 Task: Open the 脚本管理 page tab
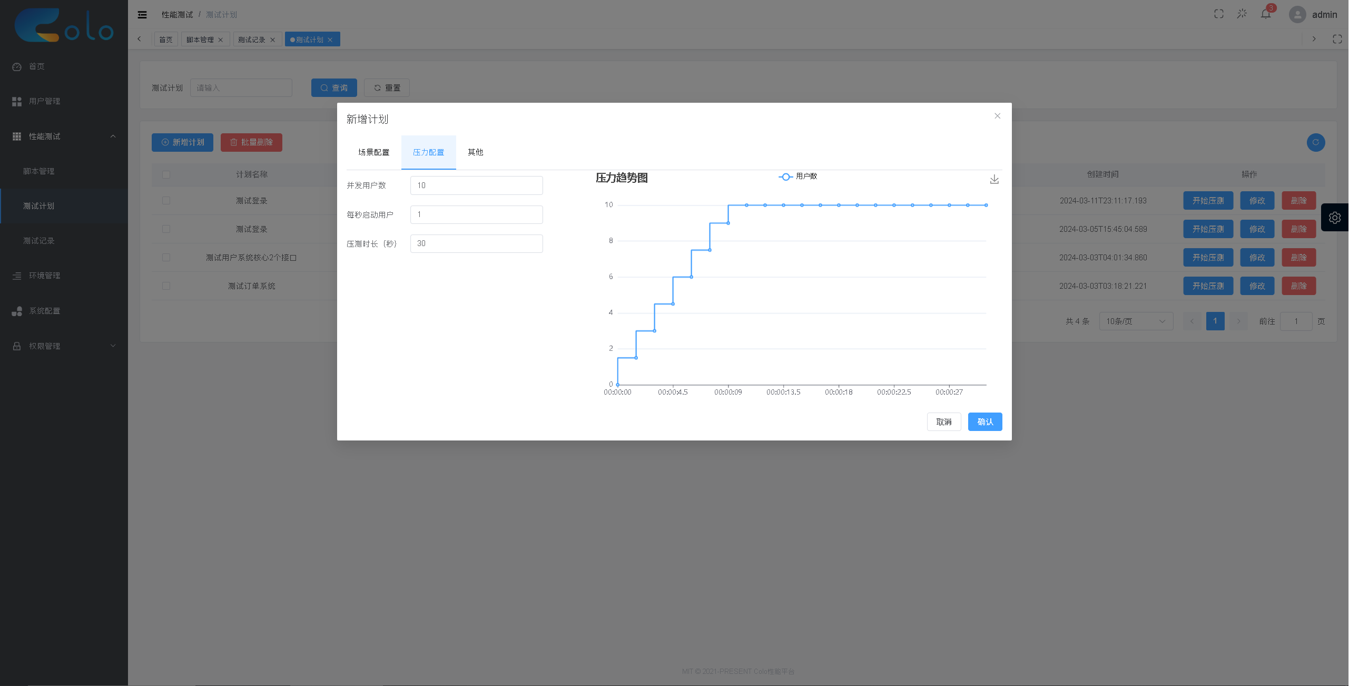click(200, 40)
